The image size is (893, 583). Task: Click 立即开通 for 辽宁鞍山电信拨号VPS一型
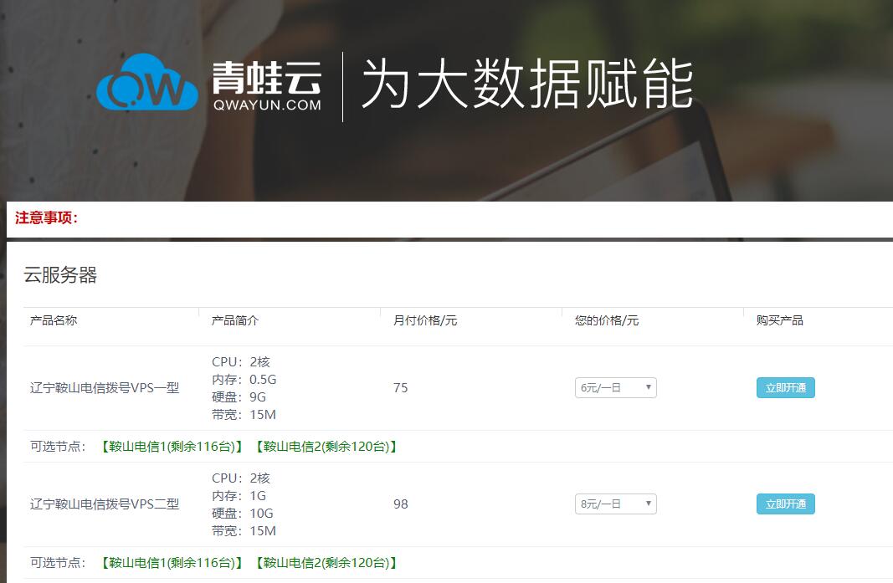(x=785, y=387)
